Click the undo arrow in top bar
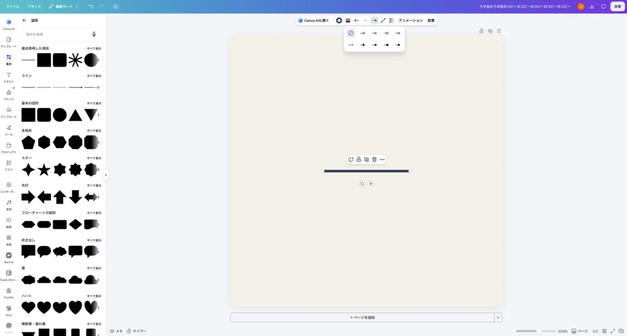627x336 pixels. 91,6
